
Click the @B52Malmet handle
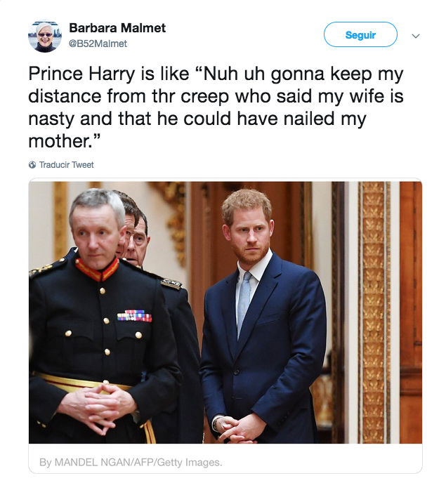tap(98, 44)
